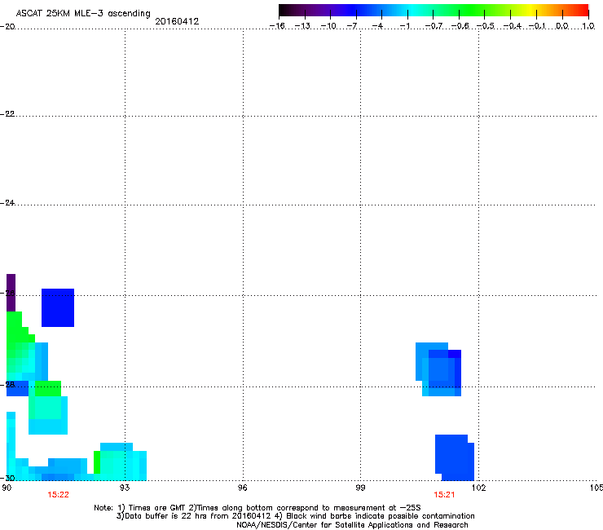Click the red 15:21 time label

click(444, 495)
